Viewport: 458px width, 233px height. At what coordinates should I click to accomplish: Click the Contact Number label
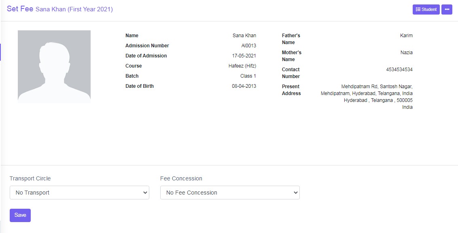click(290, 73)
